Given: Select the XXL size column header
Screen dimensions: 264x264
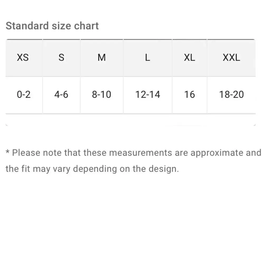Looking at the screenshot, I should pos(232,58).
